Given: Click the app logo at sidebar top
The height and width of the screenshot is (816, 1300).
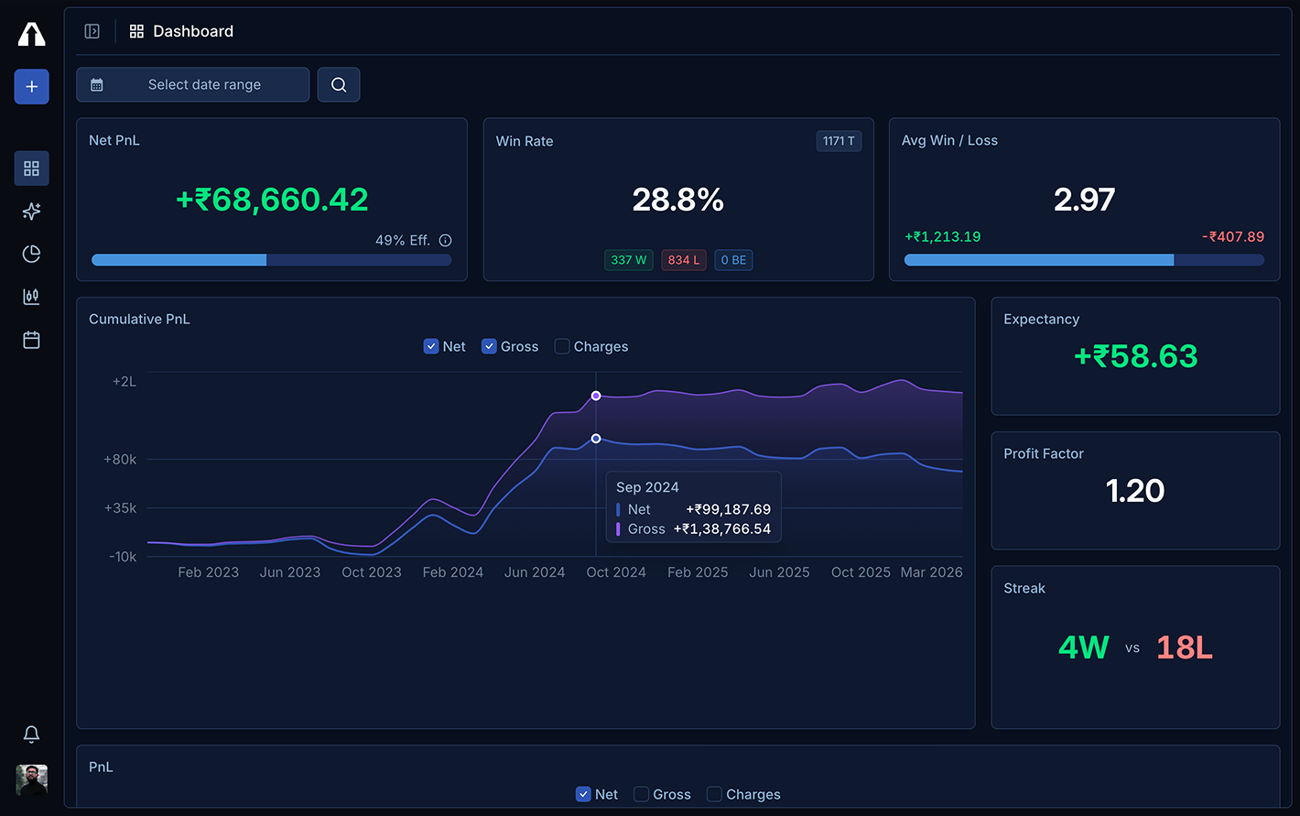Looking at the screenshot, I should click(x=31, y=33).
